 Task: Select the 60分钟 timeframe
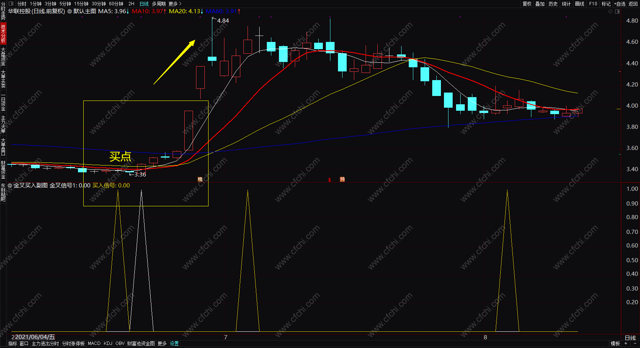pyautogui.click(x=116, y=4)
